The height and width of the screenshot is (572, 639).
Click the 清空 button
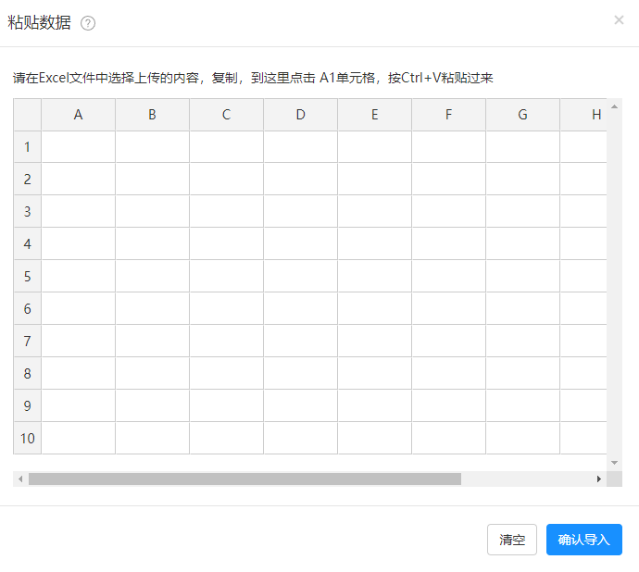point(512,540)
